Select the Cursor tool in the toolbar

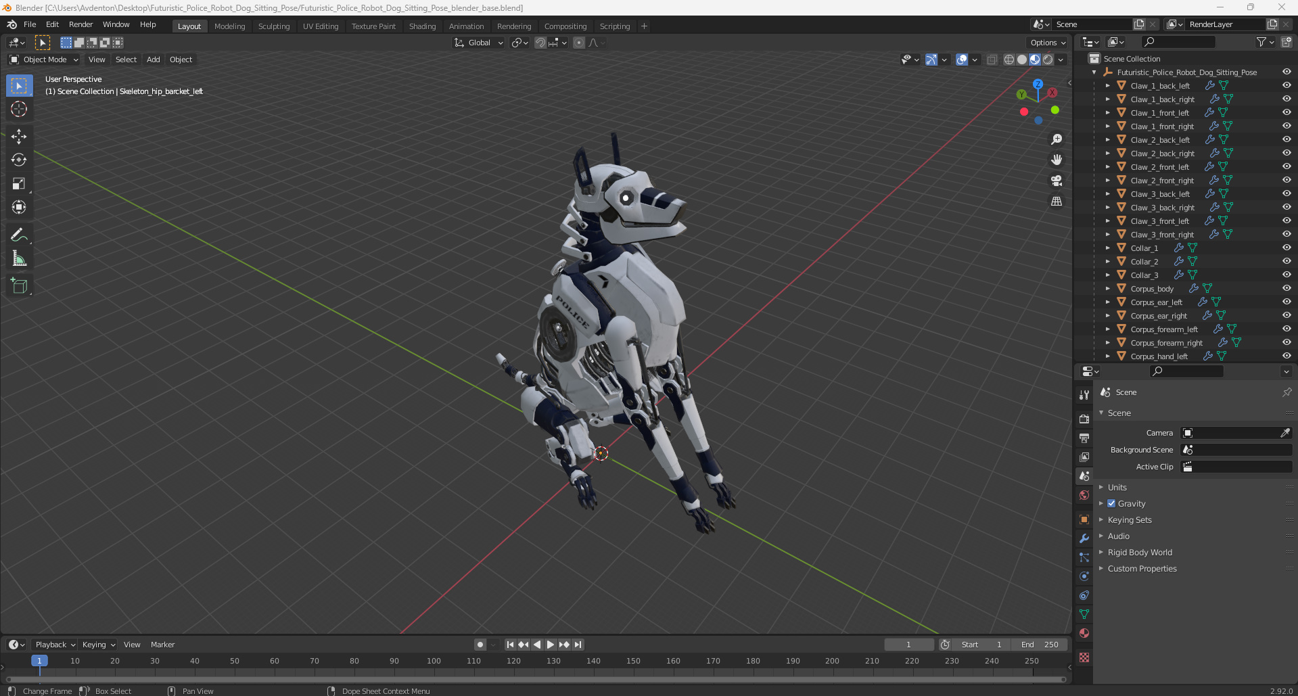pos(19,109)
